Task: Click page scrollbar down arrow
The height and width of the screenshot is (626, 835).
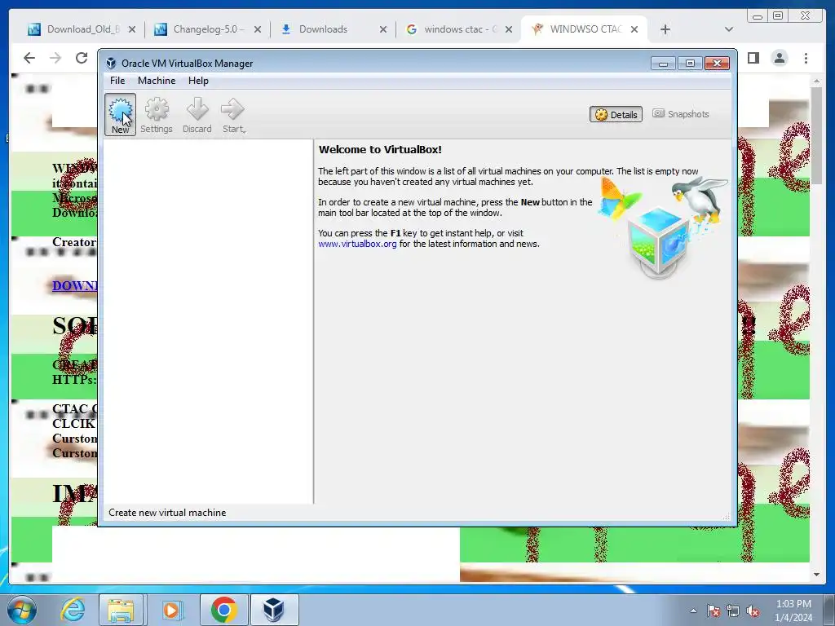Action: 816,575
